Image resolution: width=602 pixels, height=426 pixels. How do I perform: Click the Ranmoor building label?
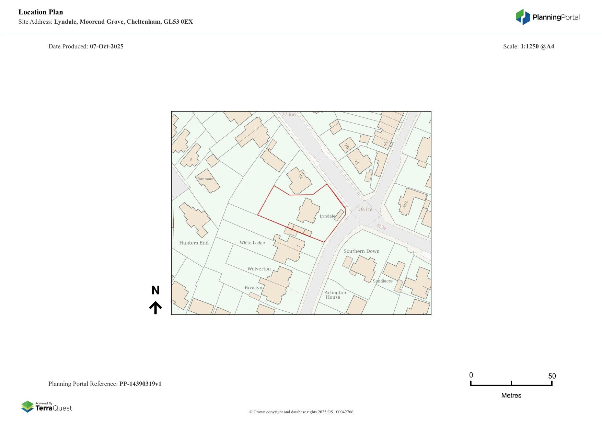[205, 179]
